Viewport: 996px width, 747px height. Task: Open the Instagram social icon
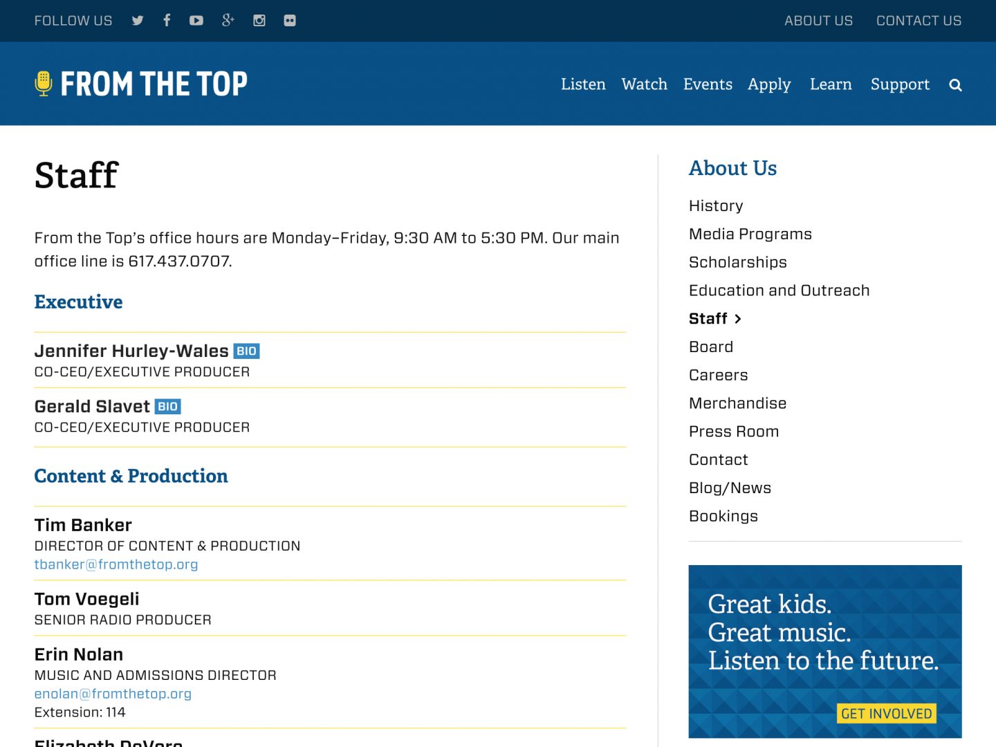[259, 21]
